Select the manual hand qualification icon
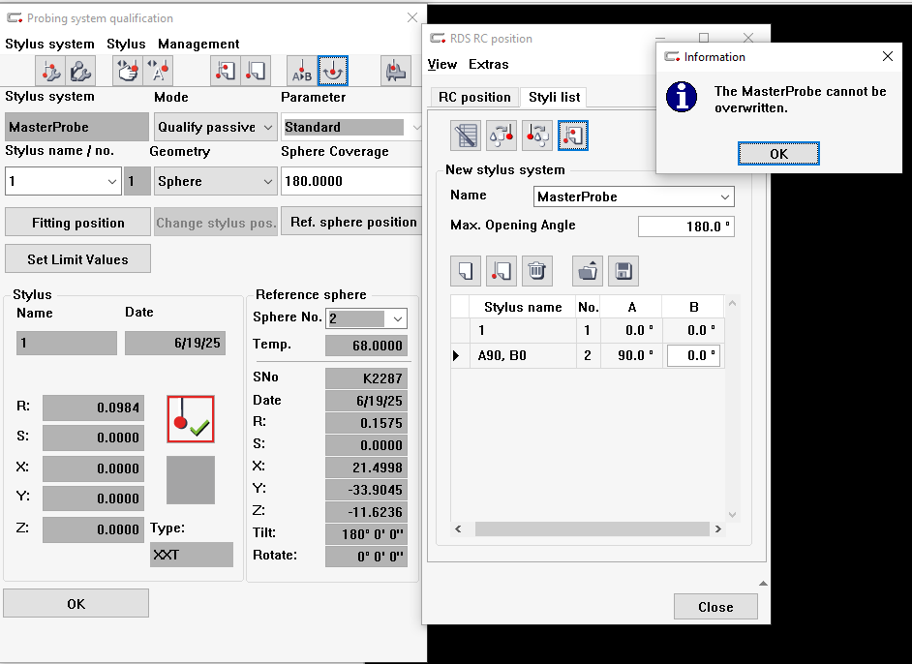912x664 pixels. coord(128,71)
